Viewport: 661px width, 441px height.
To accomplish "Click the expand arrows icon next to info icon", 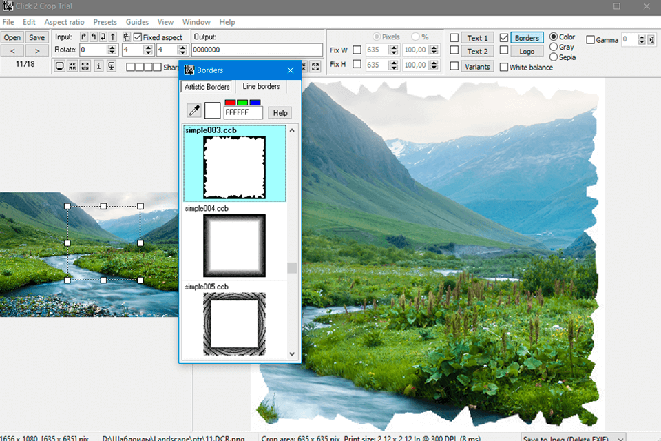I will 85,66.
